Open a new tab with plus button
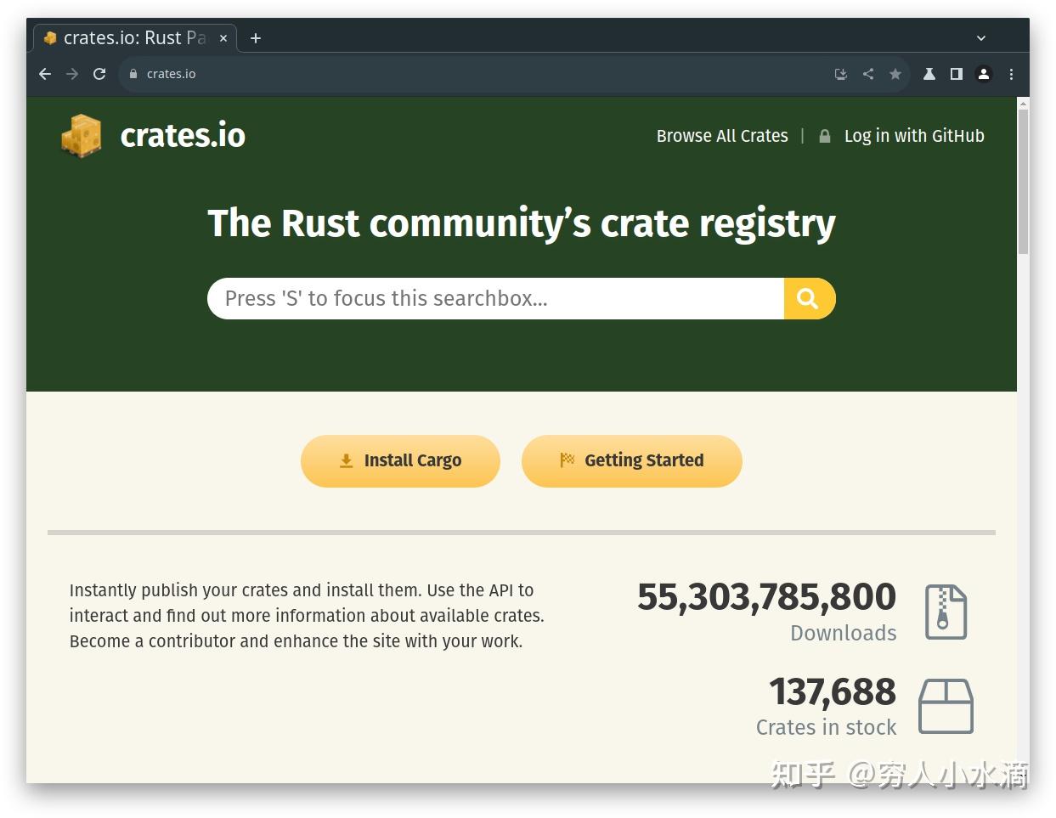Viewport: 1056px width, 818px height. coord(256,38)
